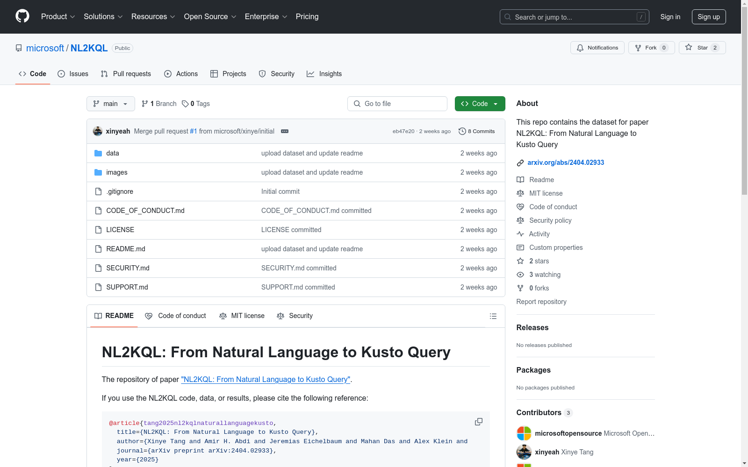Open pull request #1 link
Viewport: 748px width, 467px height.
pyautogui.click(x=194, y=131)
